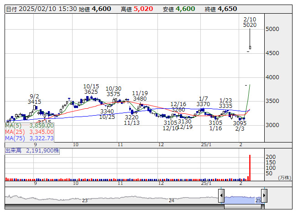The width and height of the screenshot is (298, 214).
Task: Click the 2/10 5020 high price annotation
Action: click(x=250, y=22)
